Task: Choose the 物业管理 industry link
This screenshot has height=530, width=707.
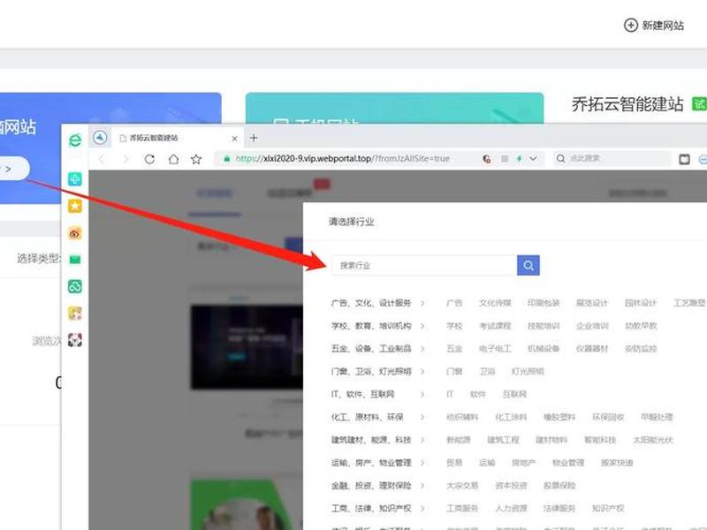Action: [x=567, y=463]
